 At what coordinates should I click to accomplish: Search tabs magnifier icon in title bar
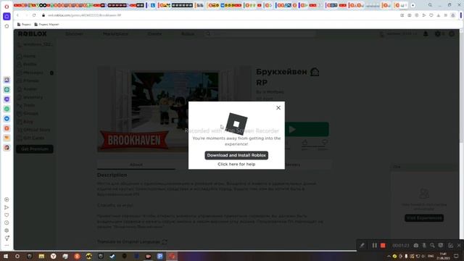pyautogui.click(x=430, y=5)
